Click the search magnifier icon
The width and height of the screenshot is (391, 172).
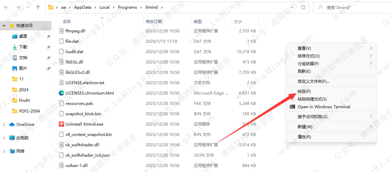click(x=320, y=7)
